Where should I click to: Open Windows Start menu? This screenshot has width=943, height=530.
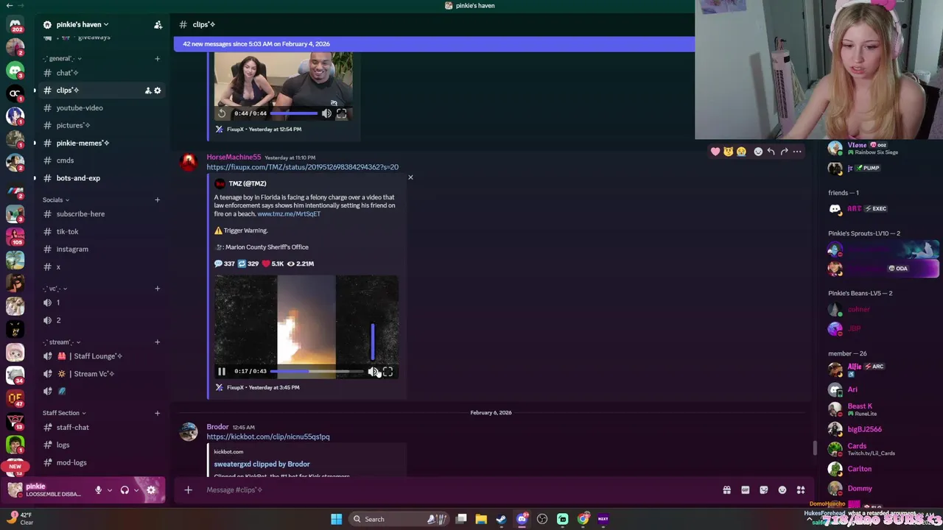click(x=336, y=519)
